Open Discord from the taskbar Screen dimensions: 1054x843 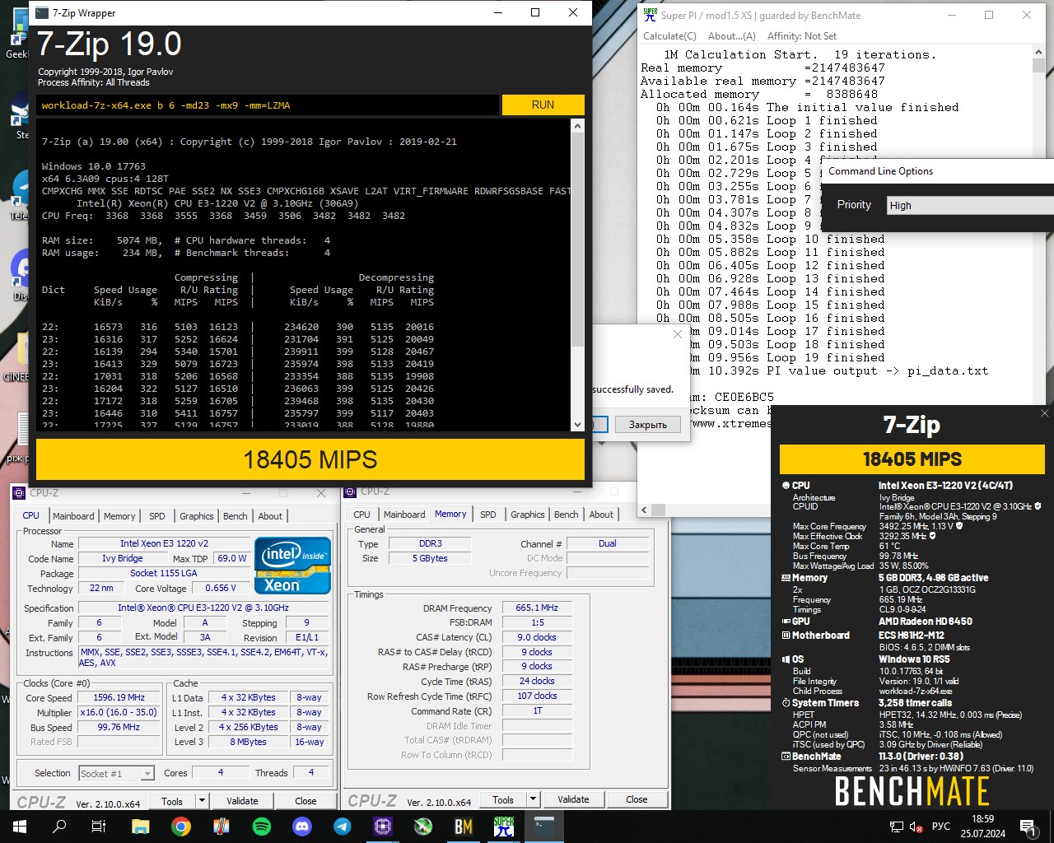click(302, 827)
